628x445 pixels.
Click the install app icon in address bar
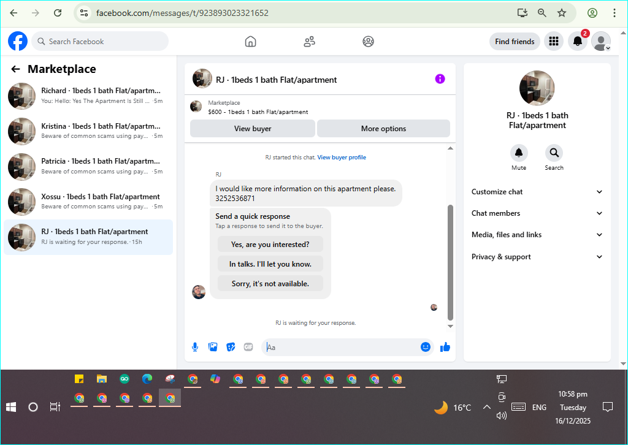click(x=523, y=13)
